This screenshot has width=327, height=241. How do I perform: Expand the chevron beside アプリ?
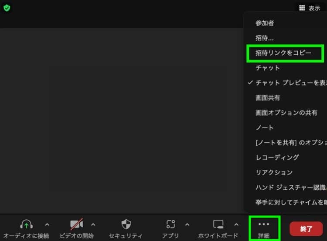coord(187,224)
